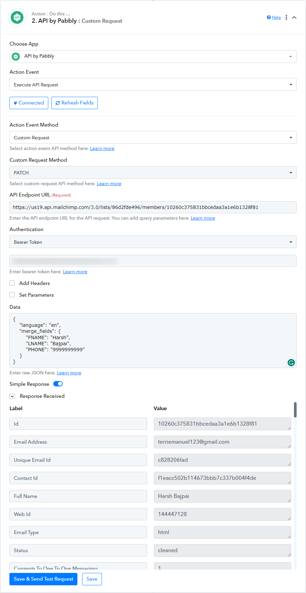Screen dimensions: 306x593
Task: Enable the Add Headers checkbox
Action: 12,283
